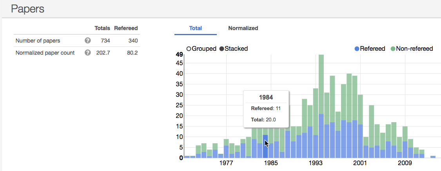
Task: Click help icon beside Number of papers
Action: [88, 41]
